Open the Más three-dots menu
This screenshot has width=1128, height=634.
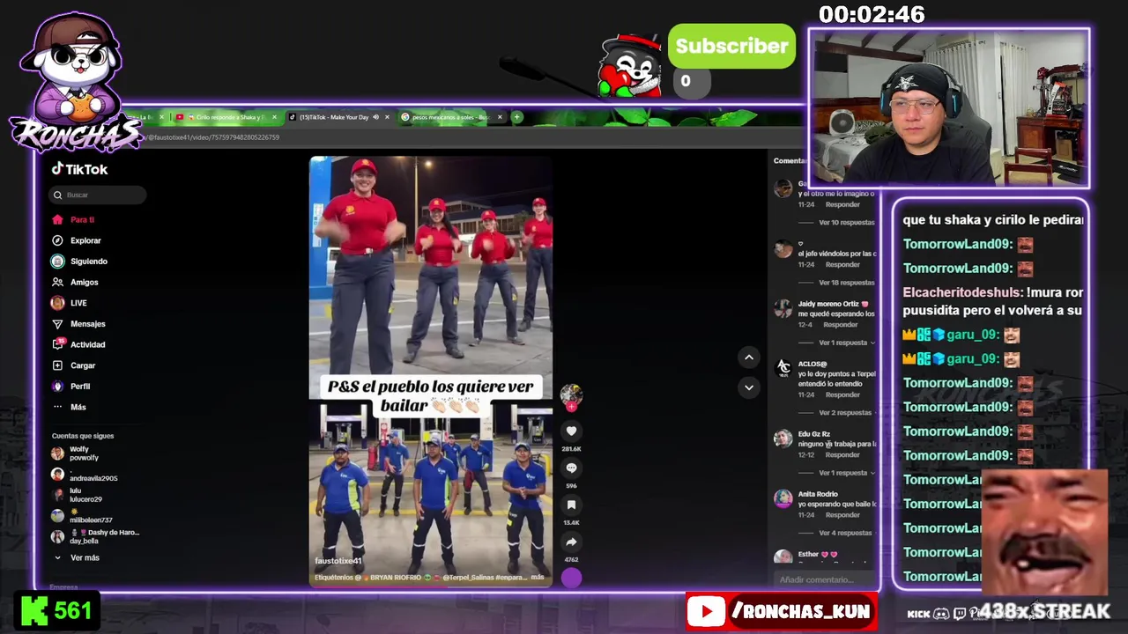pyautogui.click(x=70, y=407)
